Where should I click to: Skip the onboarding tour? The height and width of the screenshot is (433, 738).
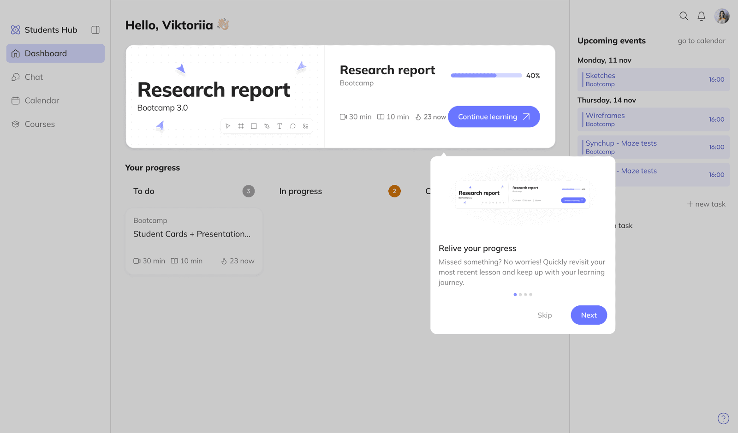(x=545, y=315)
